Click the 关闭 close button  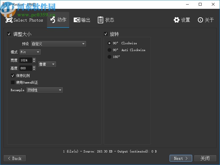click(205, 158)
